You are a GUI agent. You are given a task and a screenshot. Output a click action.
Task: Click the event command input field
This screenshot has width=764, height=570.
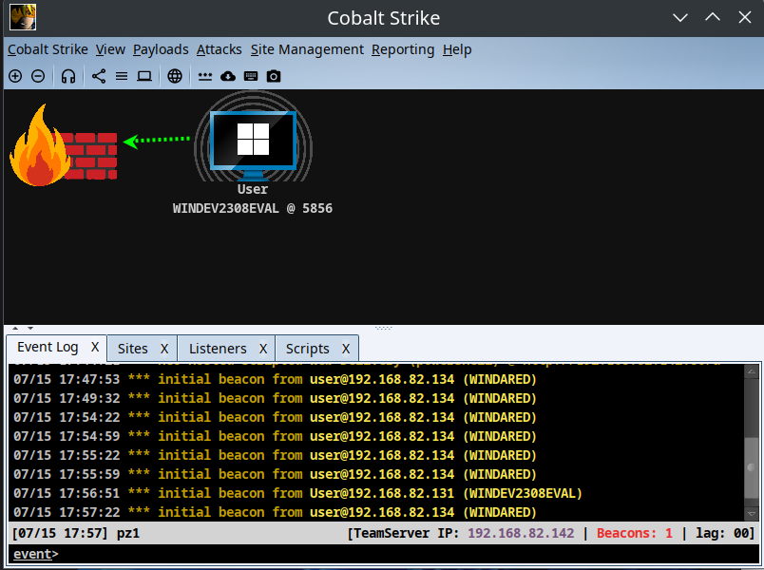tap(380, 554)
